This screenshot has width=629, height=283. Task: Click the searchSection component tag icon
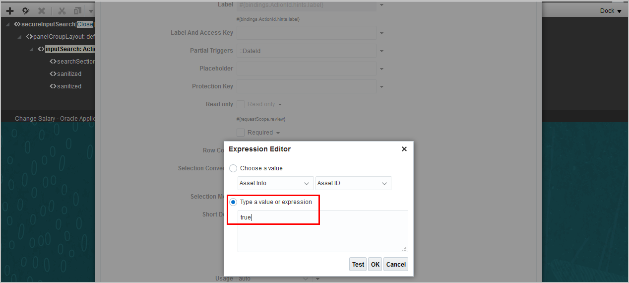[x=53, y=62]
